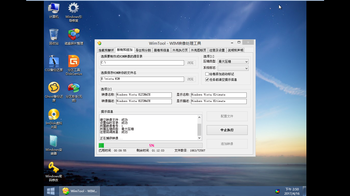
Task: Click the log line 建立映像文件: 成功
Action: point(114,120)
